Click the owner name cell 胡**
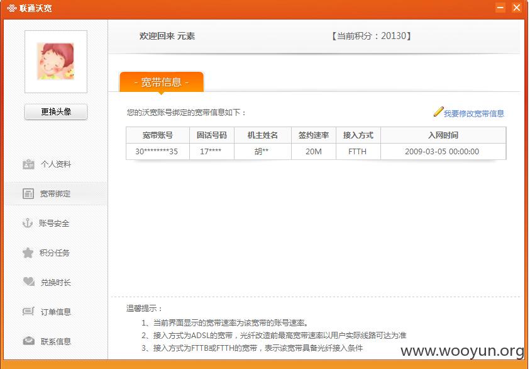Image resolution: width=530 pixels, height=369 pixels. [262, 151]
